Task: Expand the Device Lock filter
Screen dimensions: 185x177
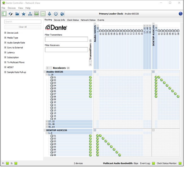Action: click(x=5, y=33)
